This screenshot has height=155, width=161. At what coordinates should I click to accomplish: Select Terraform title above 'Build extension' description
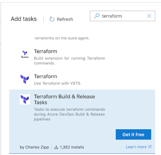(45, 52)
